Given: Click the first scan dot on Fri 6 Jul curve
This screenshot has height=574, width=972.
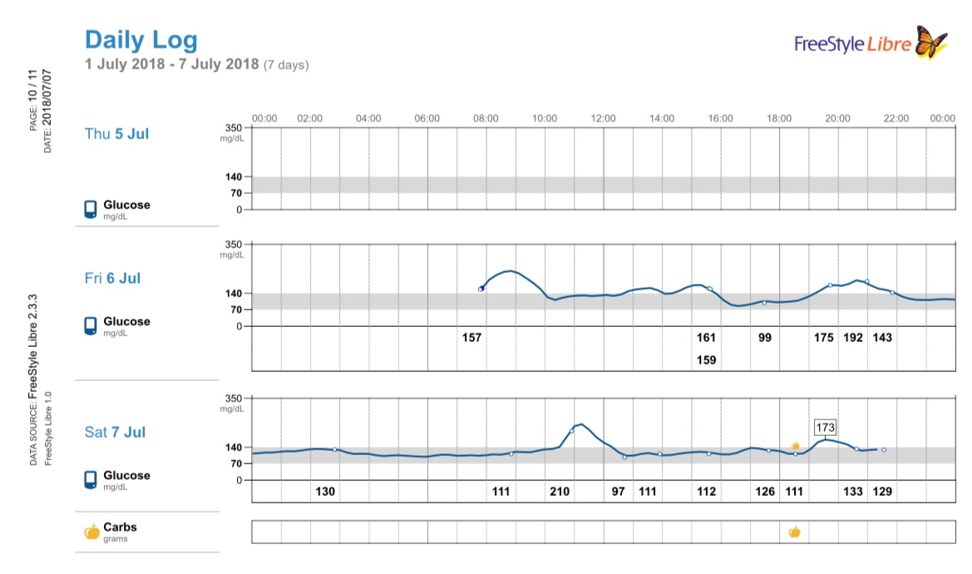Looking at the screenshot, I should pyautogui.click(x=481, y=289).
